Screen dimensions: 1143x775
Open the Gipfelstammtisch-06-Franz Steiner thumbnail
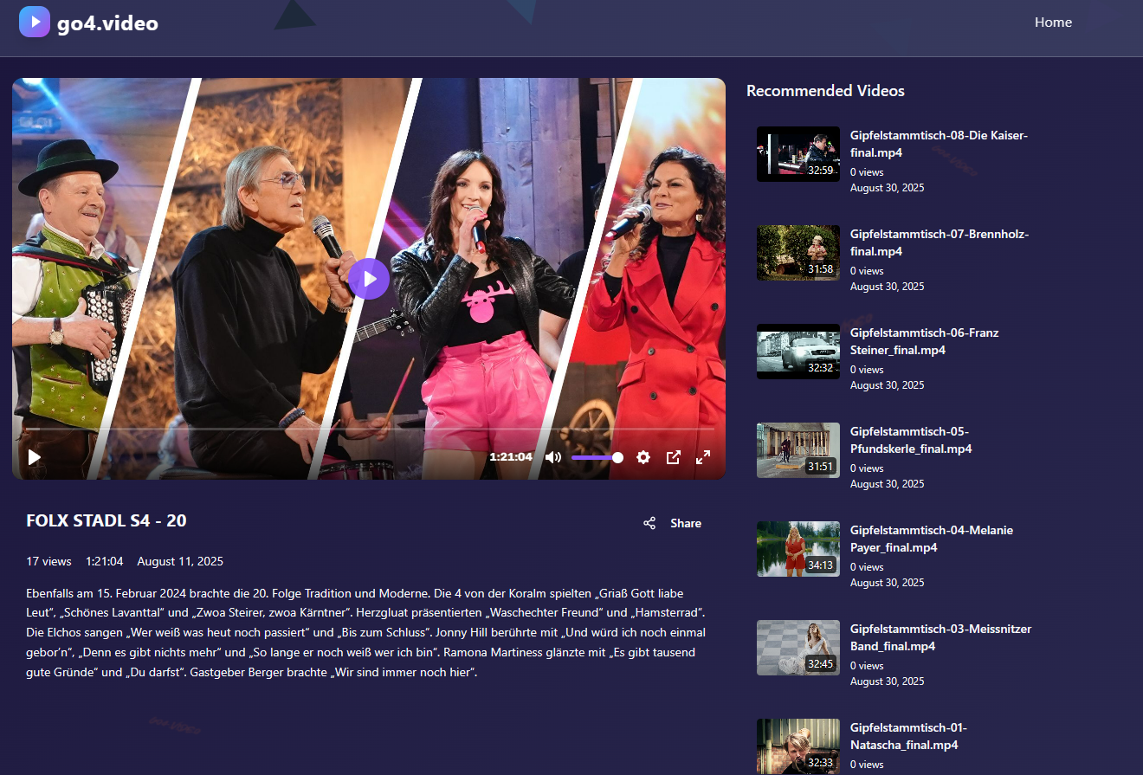798,352
